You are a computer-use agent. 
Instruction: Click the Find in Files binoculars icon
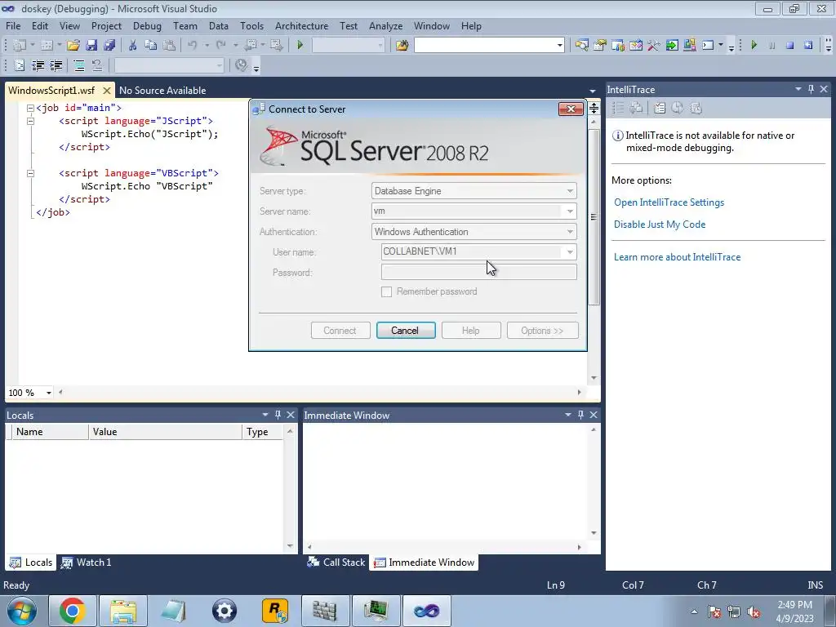tap(402, 46)
